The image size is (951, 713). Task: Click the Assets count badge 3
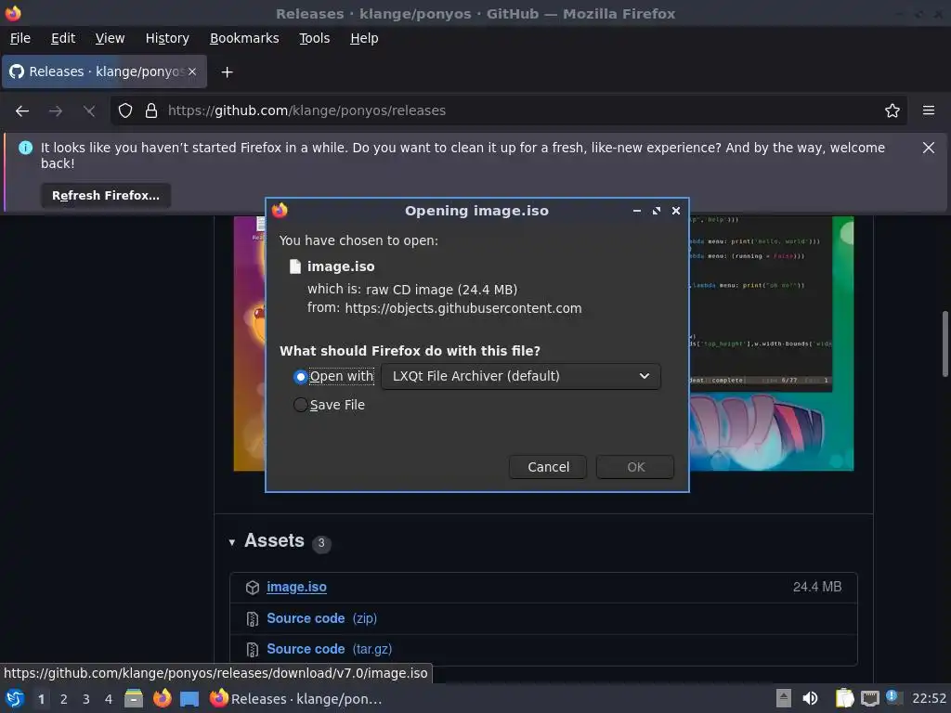[321, 543]
